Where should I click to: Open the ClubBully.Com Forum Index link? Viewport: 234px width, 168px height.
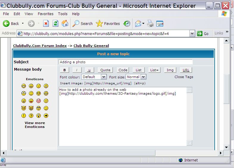[x=40, y=46]
